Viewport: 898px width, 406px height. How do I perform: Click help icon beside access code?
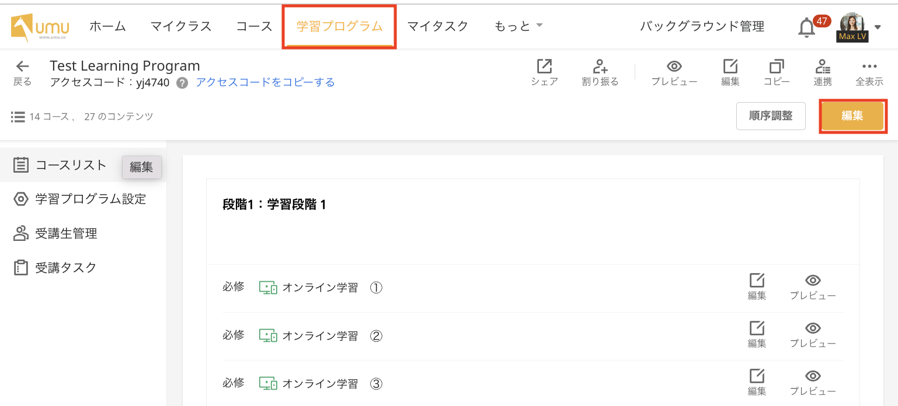[182, 83]
